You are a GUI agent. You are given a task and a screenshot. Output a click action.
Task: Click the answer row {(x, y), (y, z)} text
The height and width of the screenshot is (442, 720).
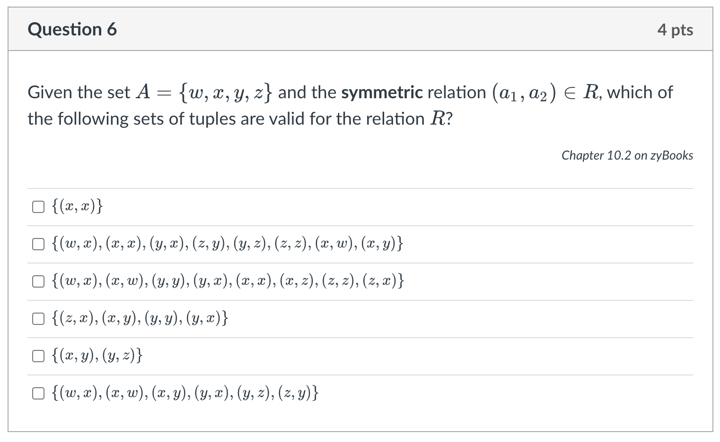click(x=97, y=356)
